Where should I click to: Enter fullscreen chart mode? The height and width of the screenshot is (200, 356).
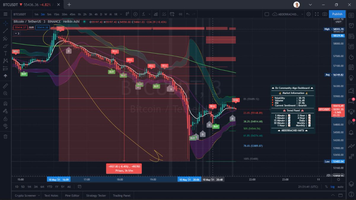click(317, 14)
